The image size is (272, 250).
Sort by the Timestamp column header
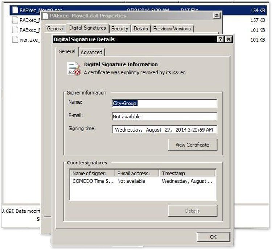click(187, 174)
